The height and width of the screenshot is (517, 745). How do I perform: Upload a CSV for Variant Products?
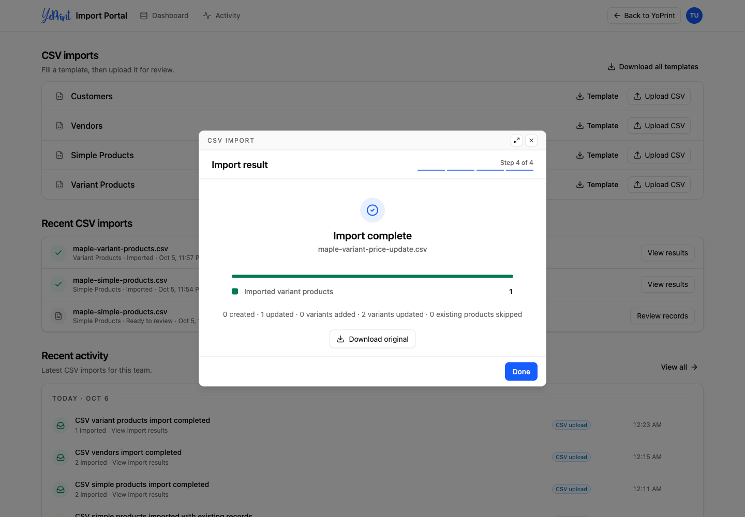click(x=659, y=185)
